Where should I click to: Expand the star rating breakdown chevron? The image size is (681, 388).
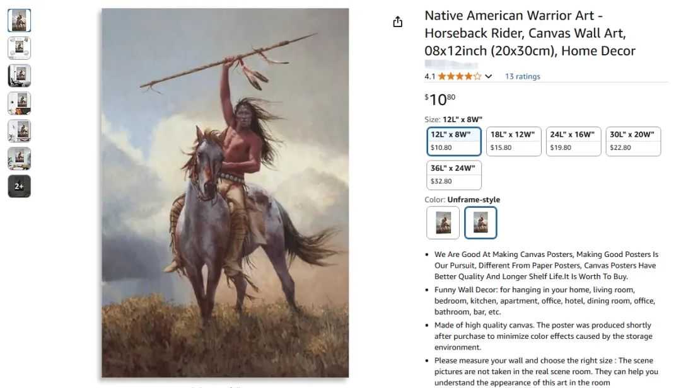click(x=488, y=76)
